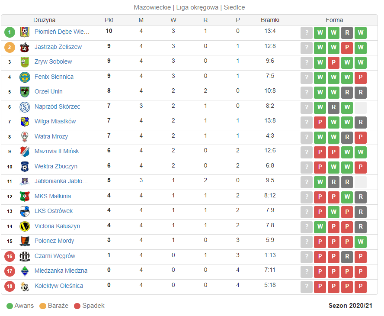The image size is (384, 316).
Task: Open the Zryw Sobolew team link
Action: click(x=53, y=61)
